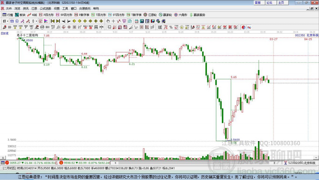Click the grid icon at status bar left
Screen dimensions: 319x180
[x=2, y=163]
